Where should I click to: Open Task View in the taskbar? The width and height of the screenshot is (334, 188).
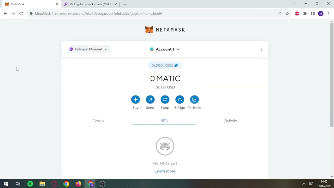click(x=18, y=184)
